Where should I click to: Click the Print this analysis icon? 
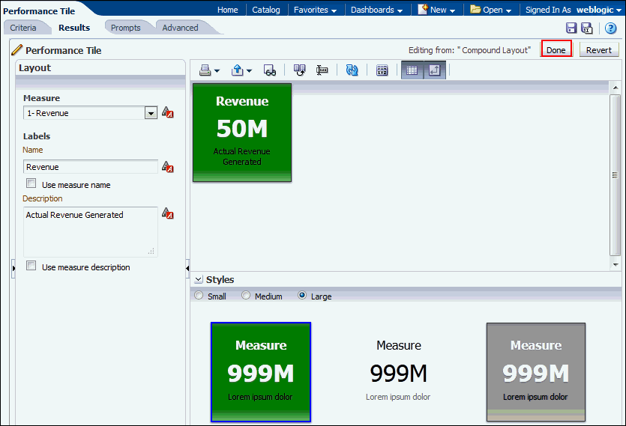[205, 70]
